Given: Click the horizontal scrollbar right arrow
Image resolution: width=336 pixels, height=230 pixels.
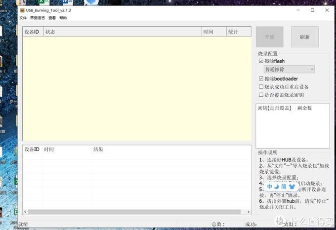Looking at the screenshot, I should (x=249, y=212).
